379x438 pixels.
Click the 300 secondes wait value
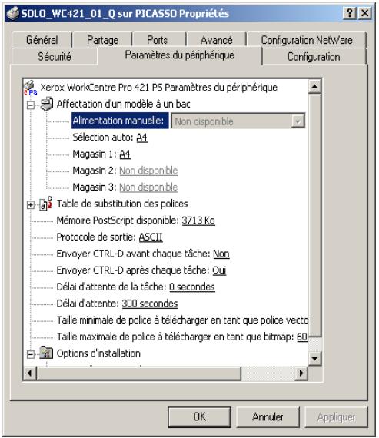click(x=150, y=304)
